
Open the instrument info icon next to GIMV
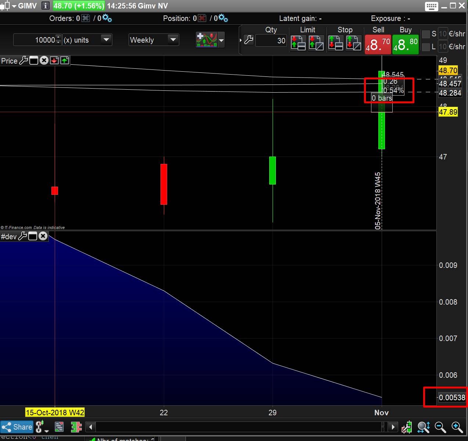pyautogui.click(x=45, y=6)
